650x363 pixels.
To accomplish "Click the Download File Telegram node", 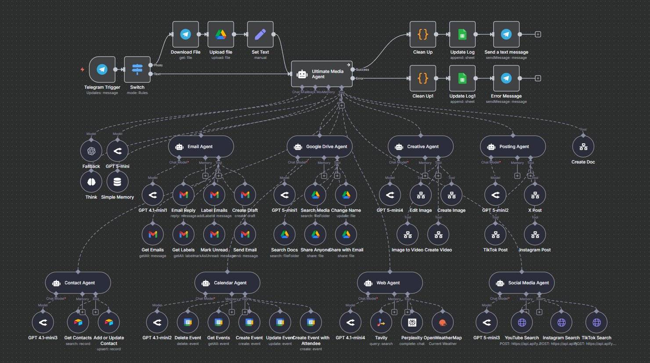I will (185, 34).
